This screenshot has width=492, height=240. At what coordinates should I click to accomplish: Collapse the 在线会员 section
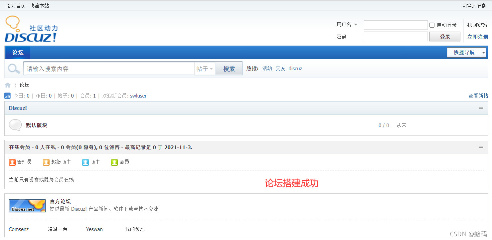(481, 147)
